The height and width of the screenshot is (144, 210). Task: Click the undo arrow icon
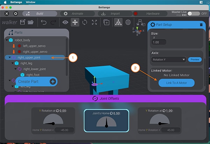pos(44,22)
